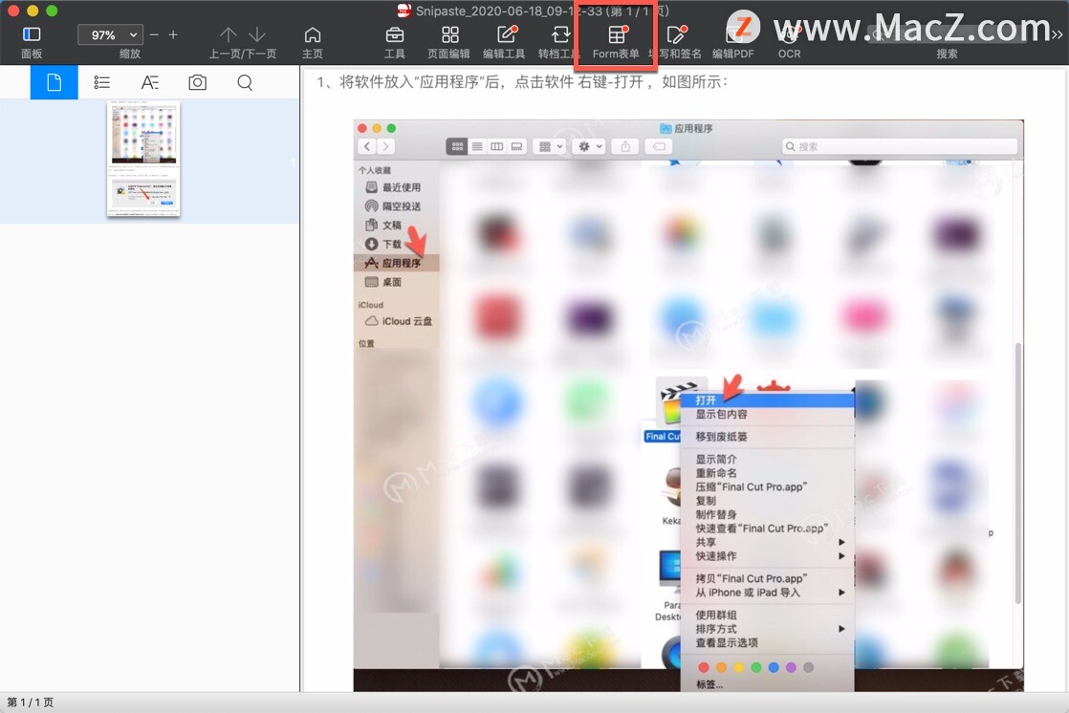Choose 压缩"Final Cut Pro.app" in context menu
The width and height of the screenshot is (1069, 713).
click(768, 486)
